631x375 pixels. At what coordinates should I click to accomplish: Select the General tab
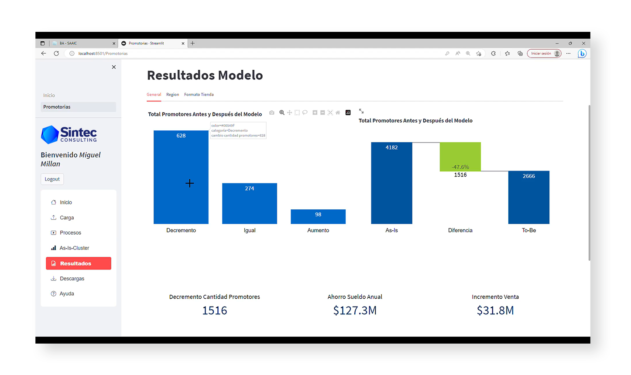coord(154,95)
